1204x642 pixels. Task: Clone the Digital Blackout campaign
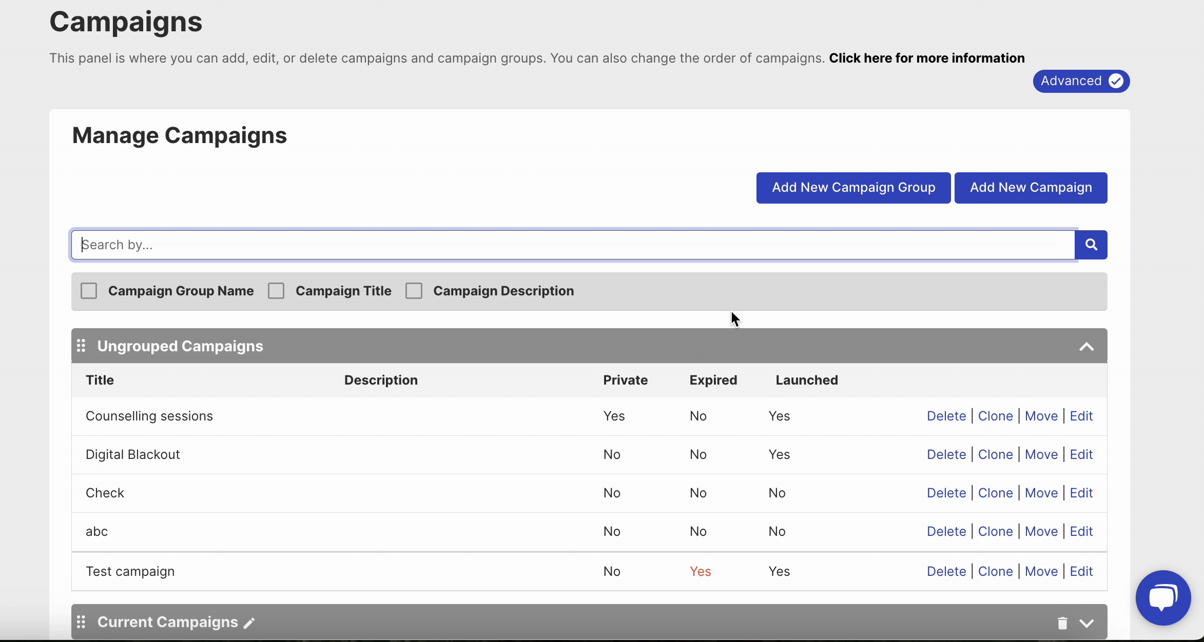click(x=995, y=454)
